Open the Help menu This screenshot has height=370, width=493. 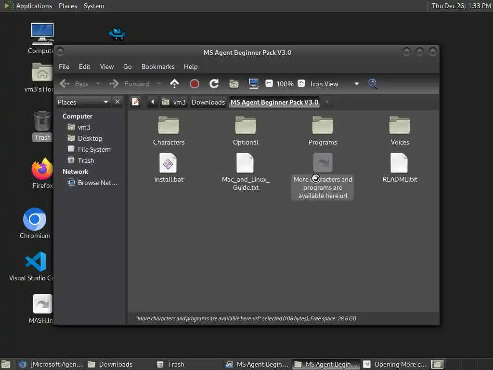[191, 66]
